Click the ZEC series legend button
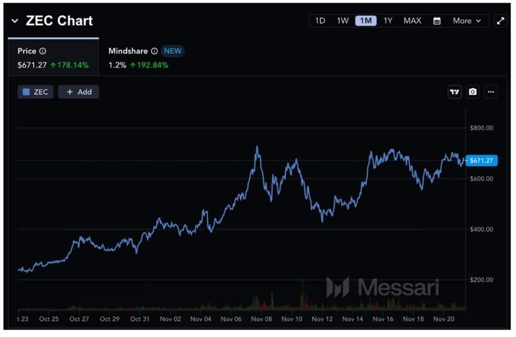The height and width of the screenshot is (337, 516). (35, 92)
